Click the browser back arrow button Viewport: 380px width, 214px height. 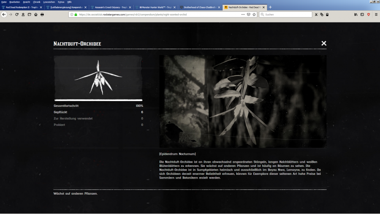4,14
